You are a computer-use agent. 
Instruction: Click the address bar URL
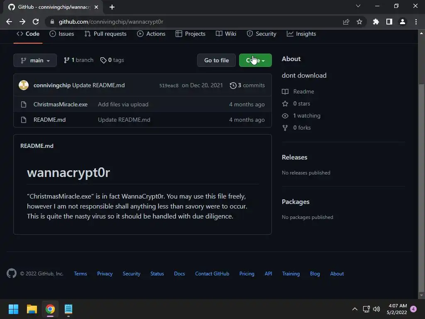click(x=111, y=22)
